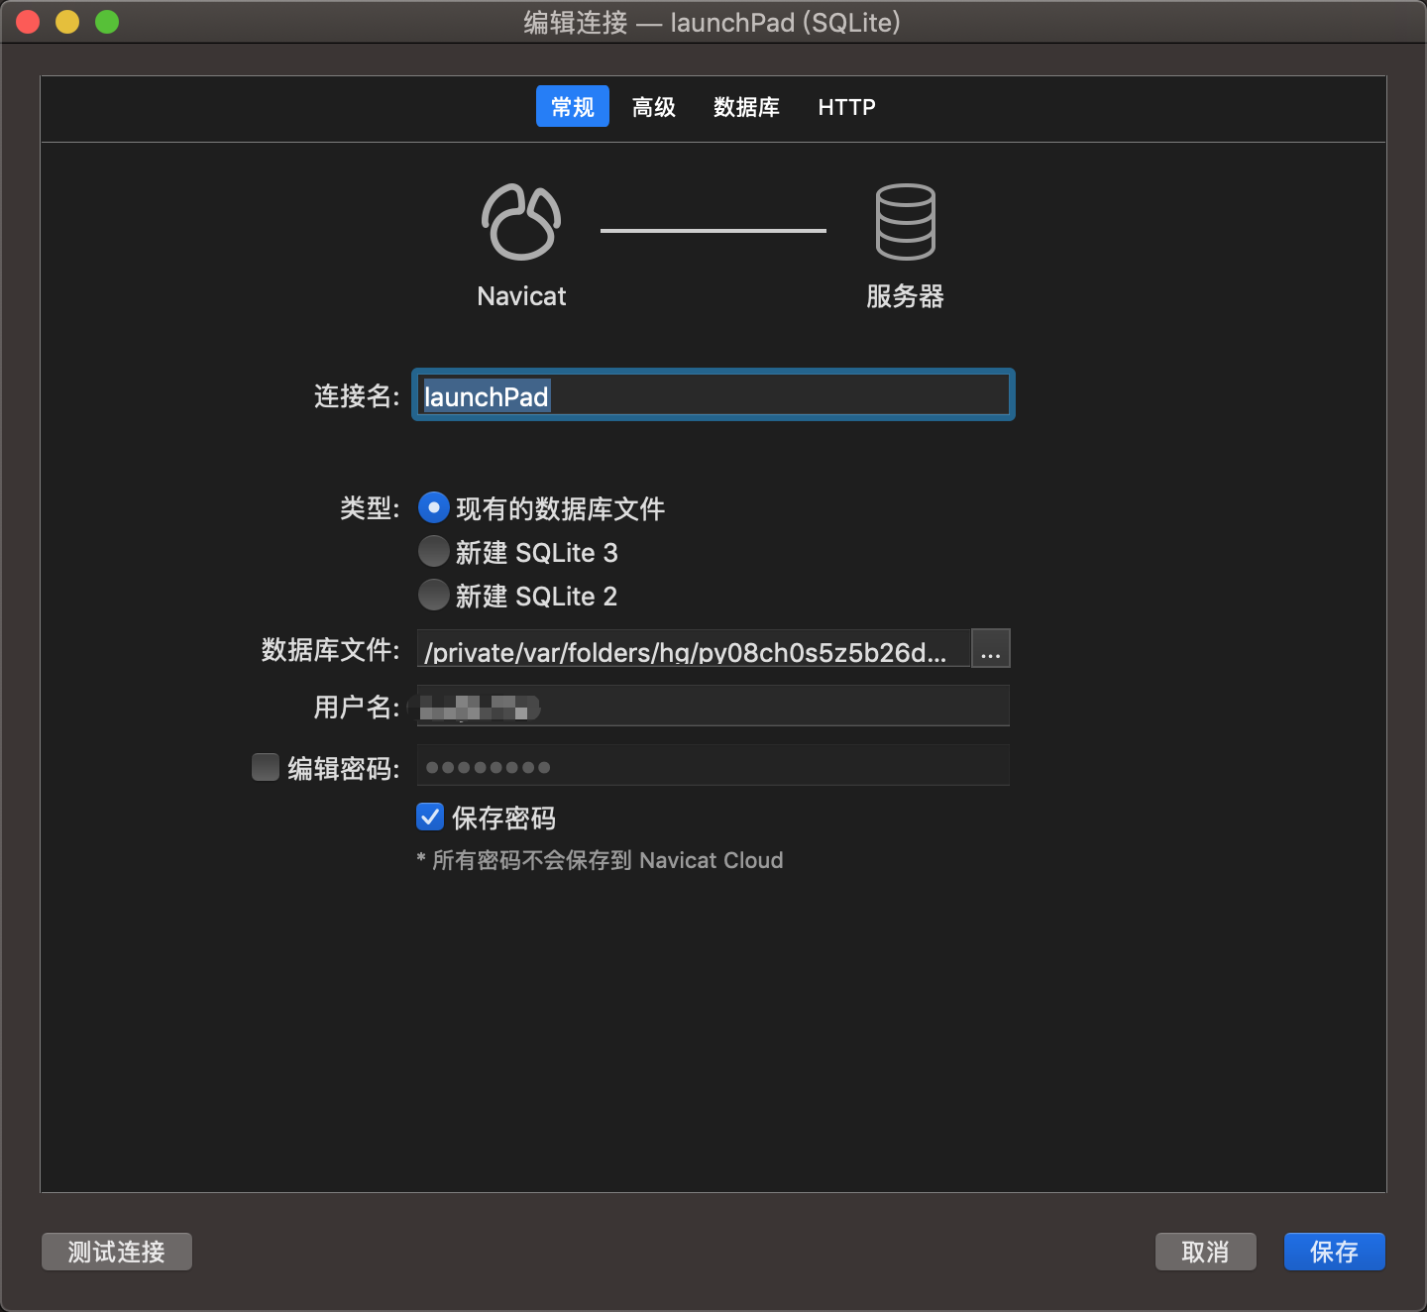Select the HTTP tab

tap(846, 106)
